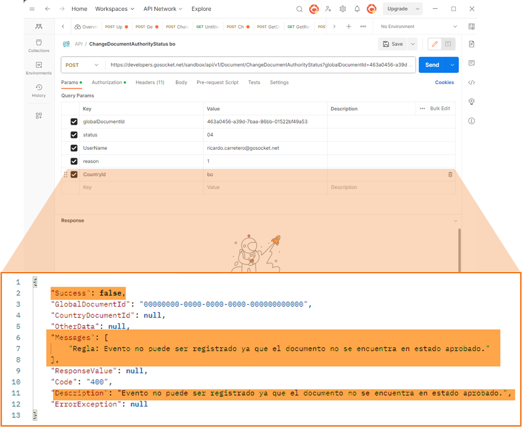This screenshot has height=427, width=522.
Task: Open the configure sidebar grid-plus icon
Action: click(x=39, y=116)
